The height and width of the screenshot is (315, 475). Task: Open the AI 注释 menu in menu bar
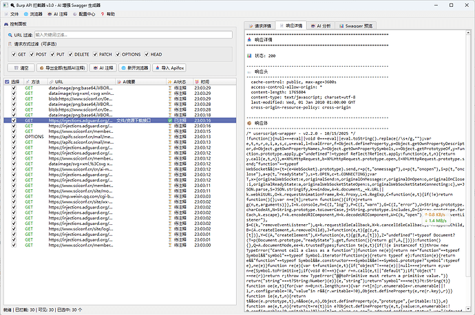coord(58,14)
